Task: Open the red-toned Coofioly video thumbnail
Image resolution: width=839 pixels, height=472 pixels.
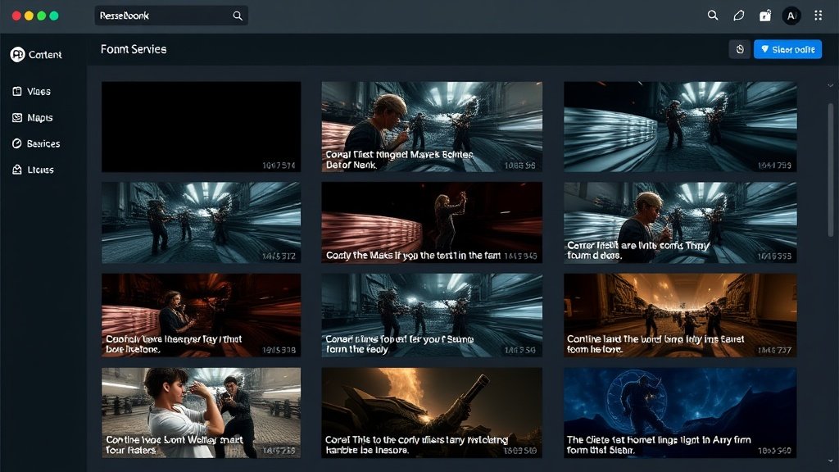Action: click(202, 315)
